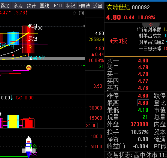Click the 净资 value 0.89
The height and width of the screenshot is (158, 167).
coord(143,139)
